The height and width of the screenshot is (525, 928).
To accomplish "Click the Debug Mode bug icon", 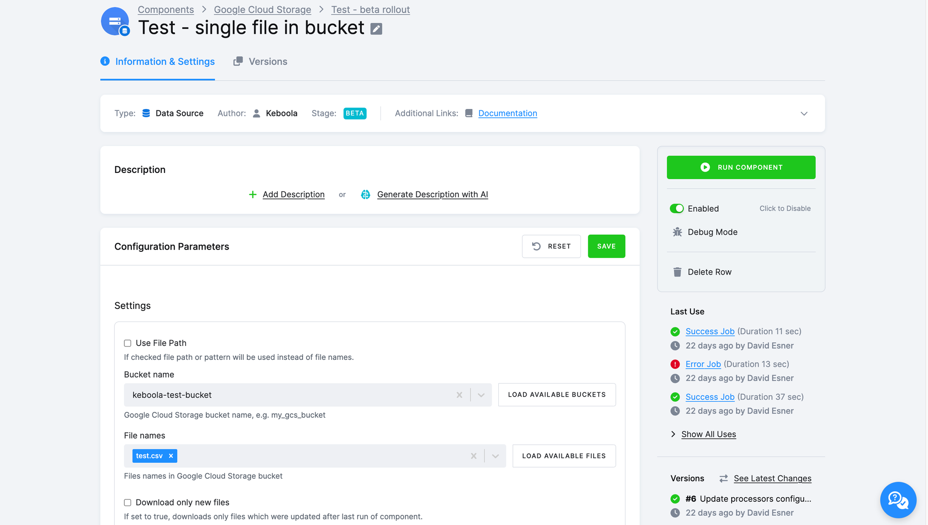I will point(678,232).
